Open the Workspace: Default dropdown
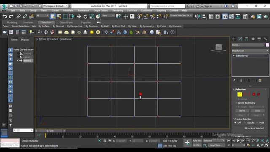Screen dimensions: 270x152 point(55,6)
